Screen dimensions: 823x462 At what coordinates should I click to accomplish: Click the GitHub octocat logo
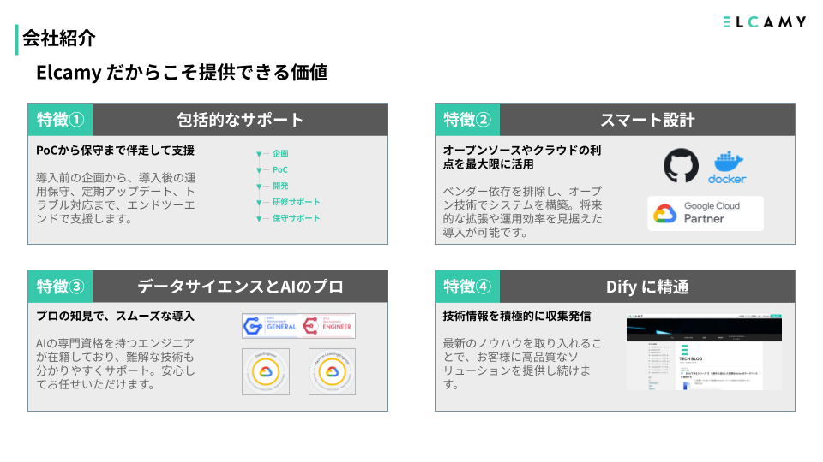(x=681, y=165)
